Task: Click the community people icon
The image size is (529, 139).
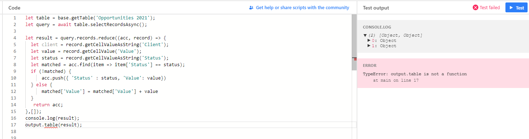Action: (251, 7)
